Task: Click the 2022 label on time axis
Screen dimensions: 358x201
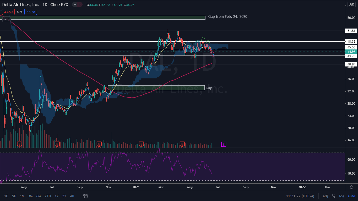Action: pyautogui.click(x=302, y=187)
